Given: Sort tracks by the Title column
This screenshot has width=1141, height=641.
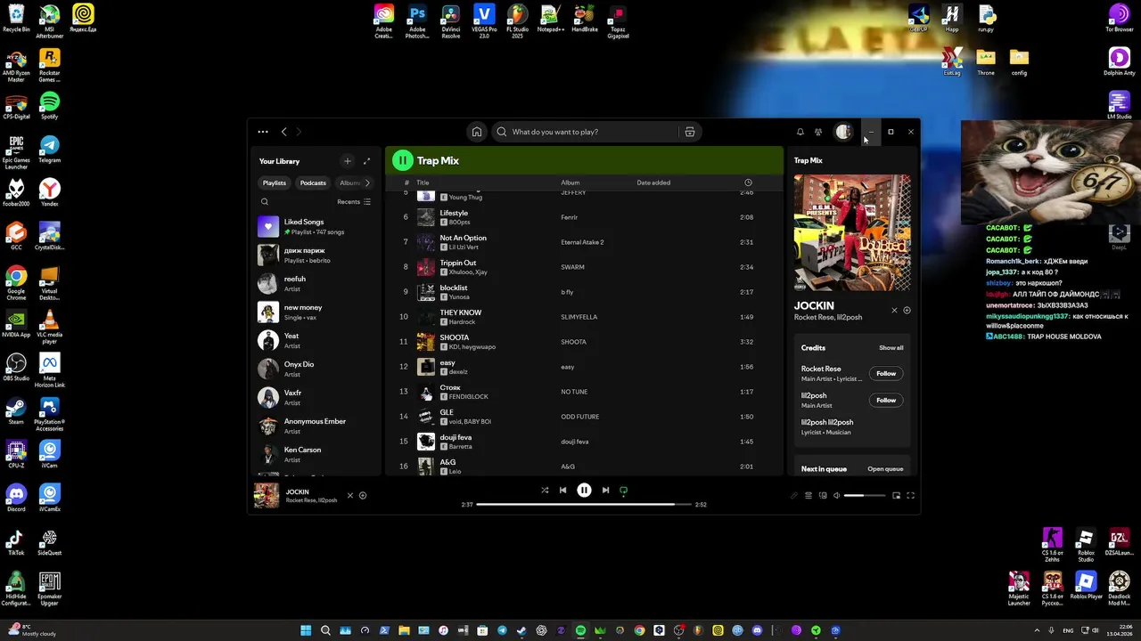Looking at the screenshot, I should coord(423,183).
